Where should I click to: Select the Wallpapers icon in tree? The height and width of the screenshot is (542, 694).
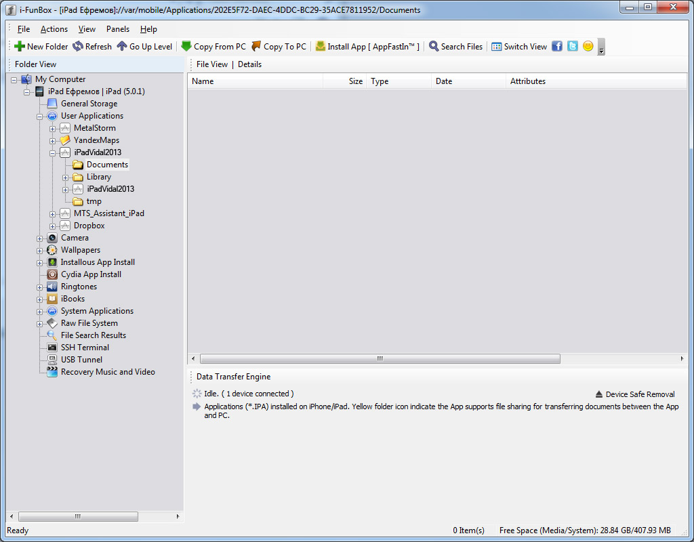52,250
